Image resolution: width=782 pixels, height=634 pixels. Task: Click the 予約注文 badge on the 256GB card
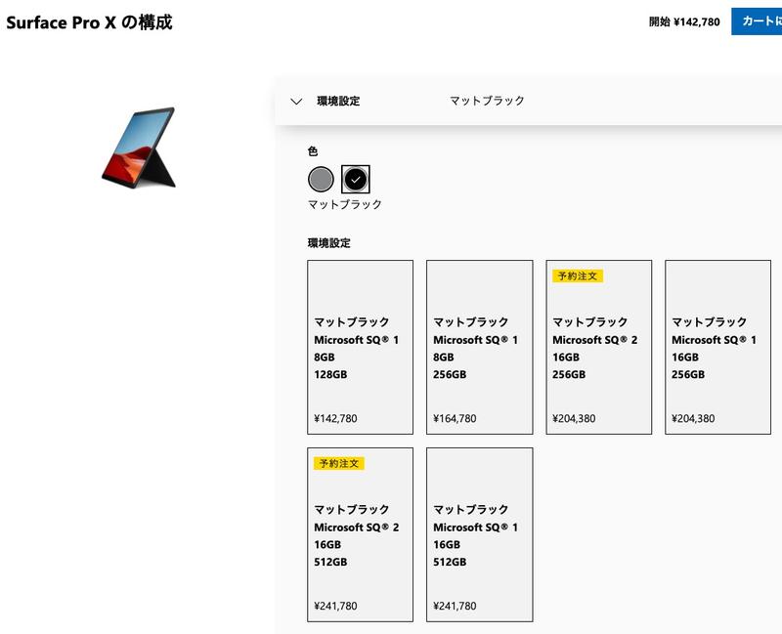(578, 276)
